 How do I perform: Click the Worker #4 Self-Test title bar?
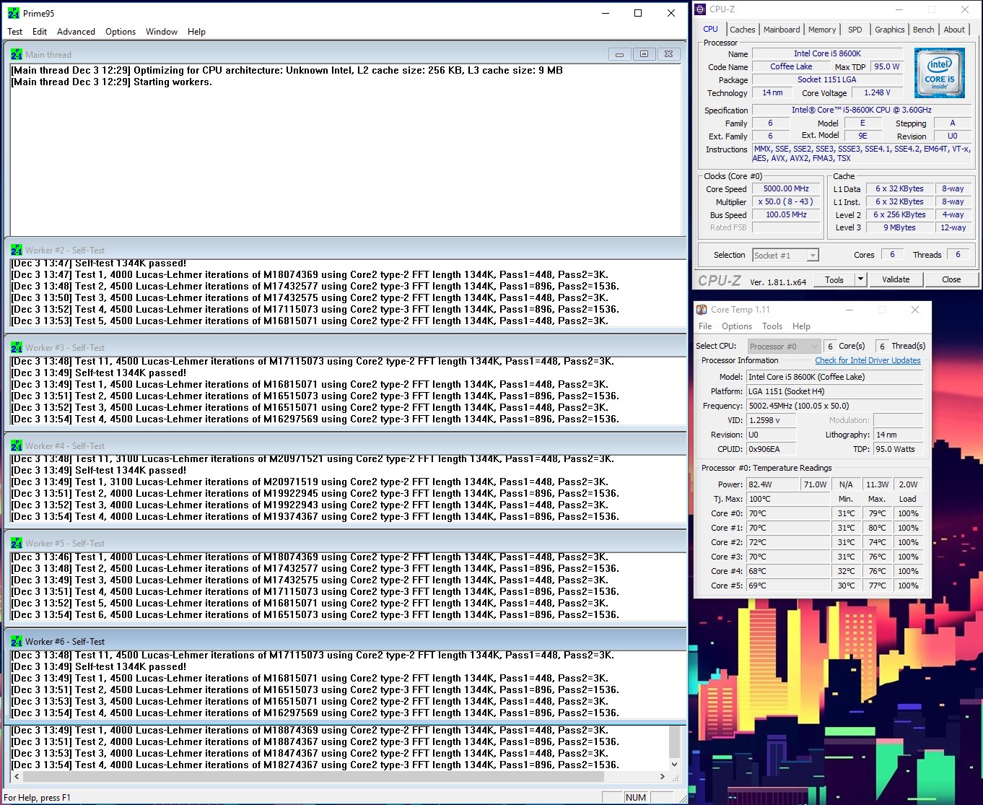click(345, 445)
